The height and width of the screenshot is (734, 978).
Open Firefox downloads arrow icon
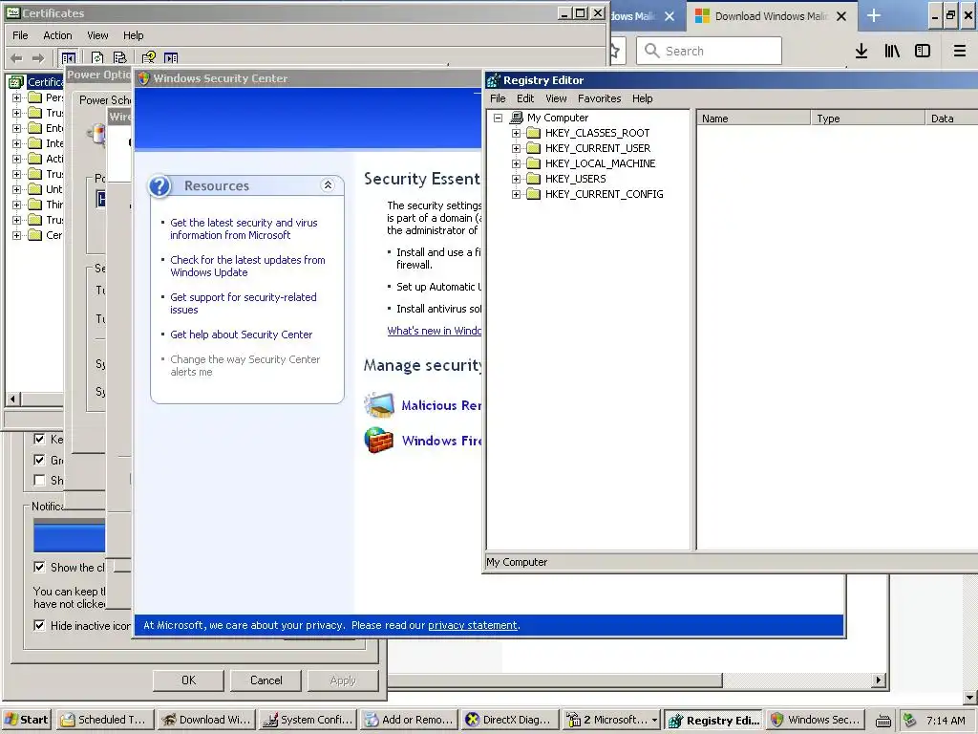coord(861,52)
